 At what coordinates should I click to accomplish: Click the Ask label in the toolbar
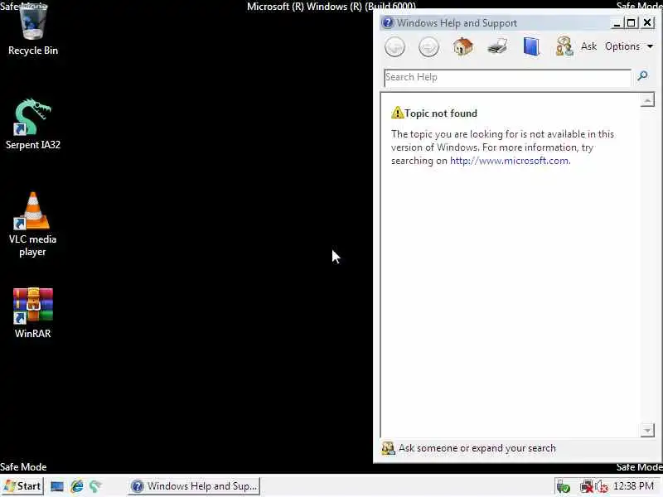click(588, 46)
